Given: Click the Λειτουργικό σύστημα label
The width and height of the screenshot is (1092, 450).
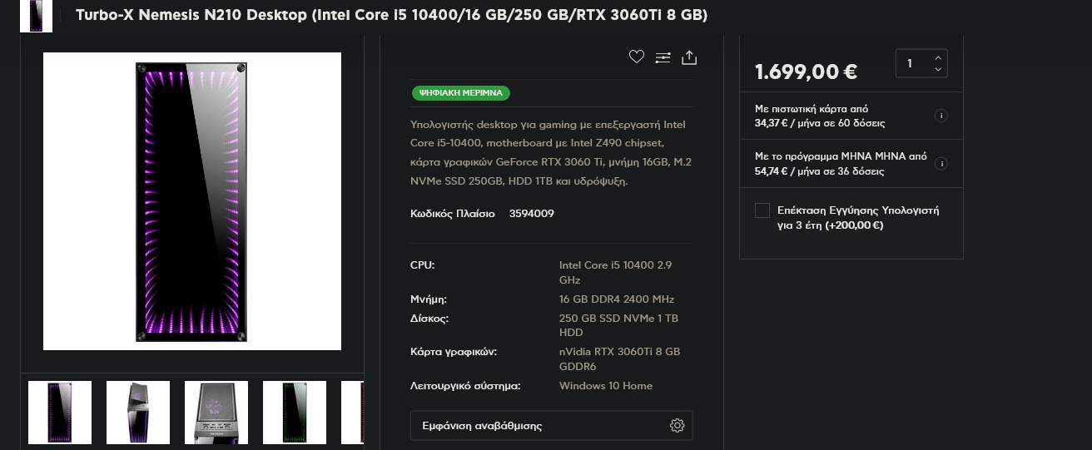Looking at the screenshot, I should 465,386.
